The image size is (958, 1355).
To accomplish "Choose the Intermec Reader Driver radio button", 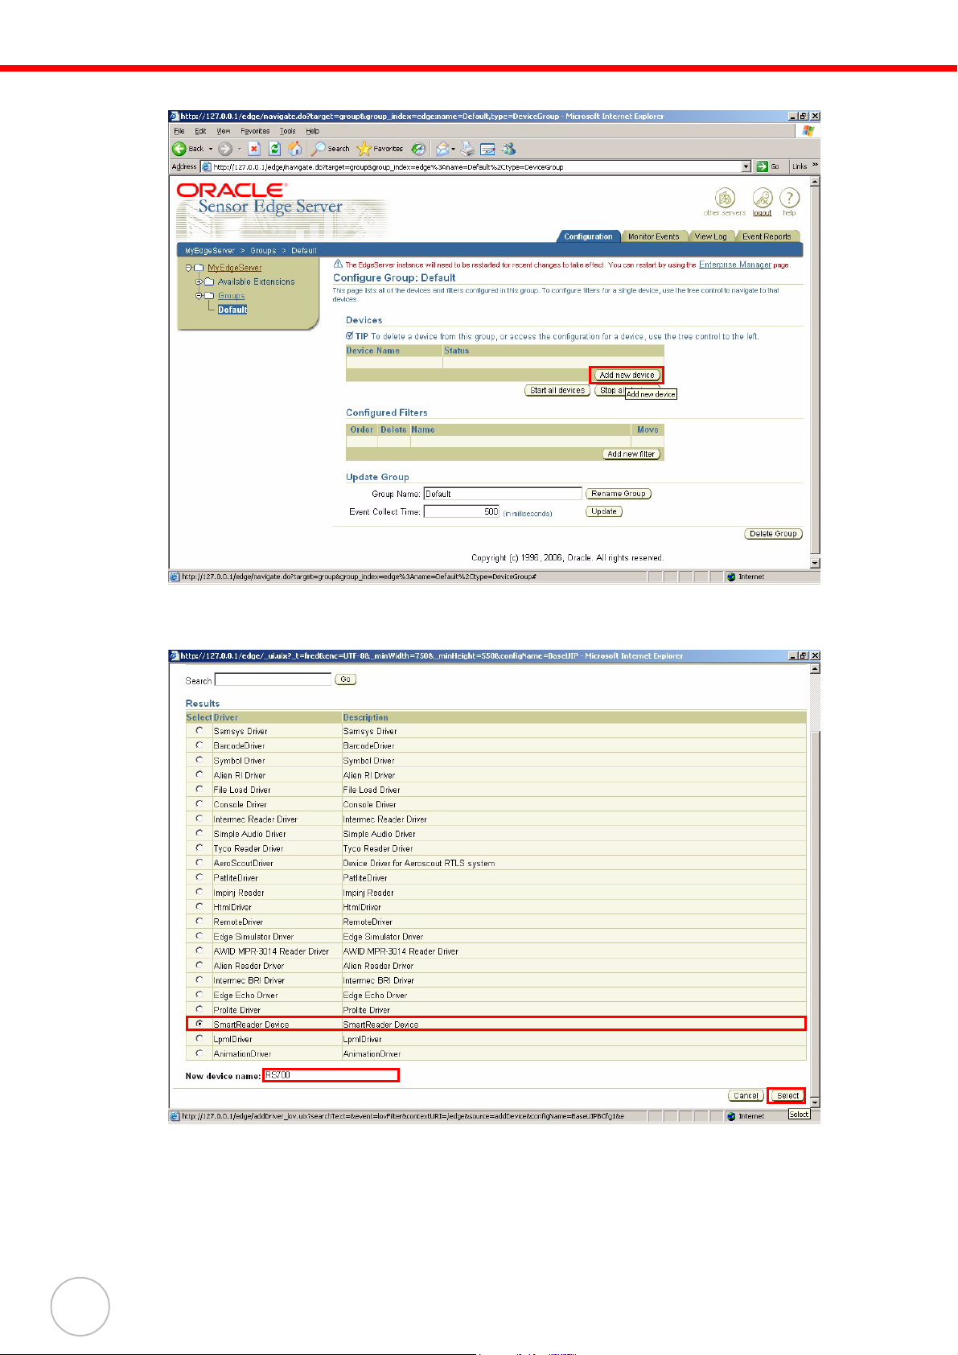I will pyautogui.click(x=199, y=818).
